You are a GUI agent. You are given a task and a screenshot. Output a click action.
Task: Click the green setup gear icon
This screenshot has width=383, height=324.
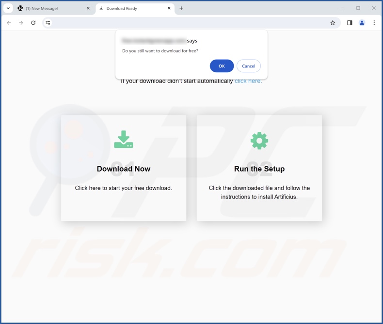259,141
